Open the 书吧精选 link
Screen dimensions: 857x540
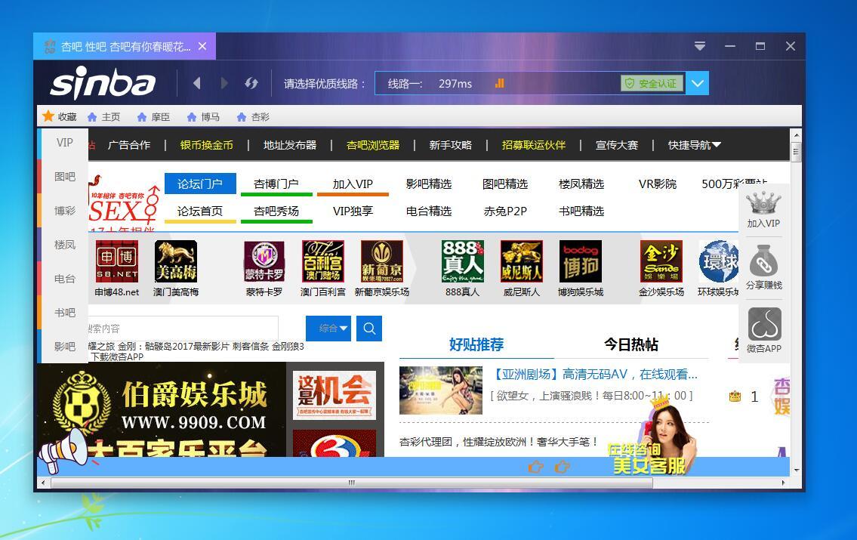tap(581, 211)
